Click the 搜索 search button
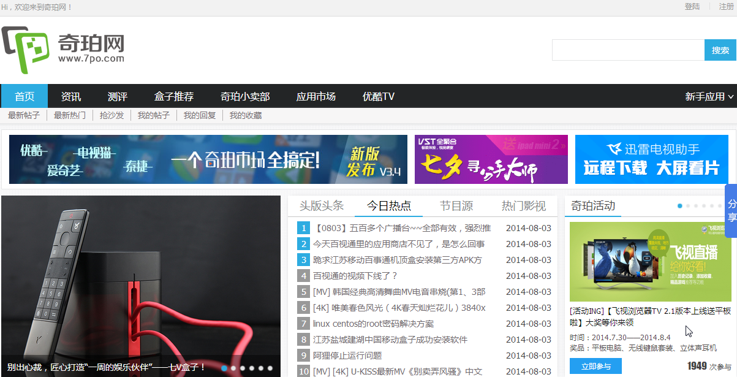737x377 pixels. (x=720, y=50)
